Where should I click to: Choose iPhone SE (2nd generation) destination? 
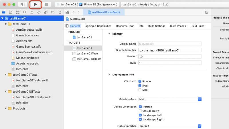[x=98, y=5]
